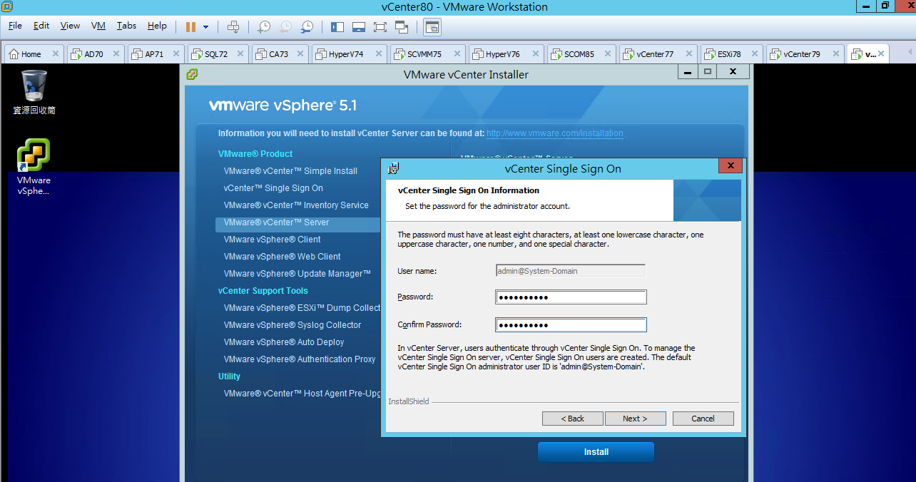Select VMware vCenter Server in product list
916x482 pixels.
click(x=276, y=222)
